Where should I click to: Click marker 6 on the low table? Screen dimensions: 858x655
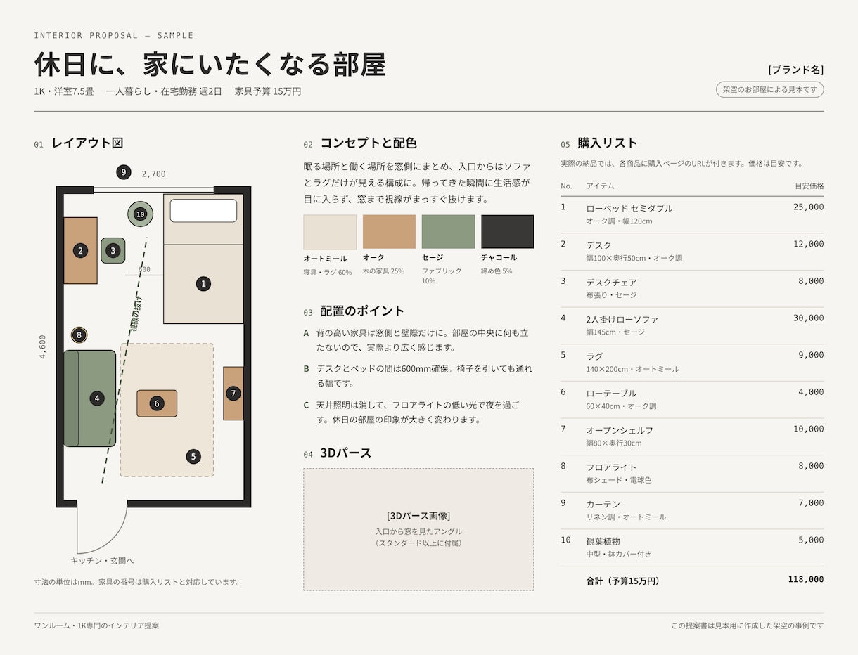pyautogui.click(x=157, y=403)
